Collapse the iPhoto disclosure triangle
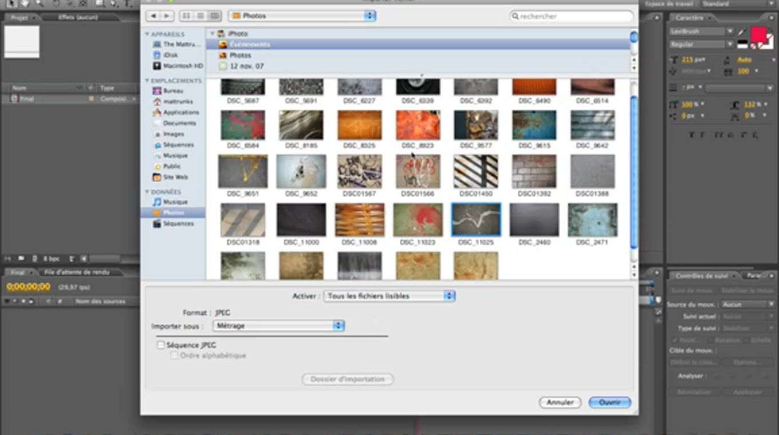 [213, 34]
